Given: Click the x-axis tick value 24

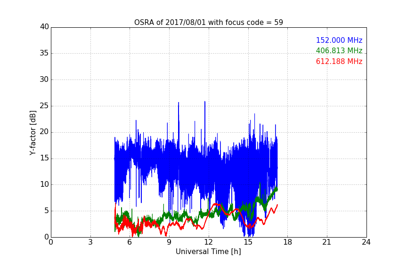Looking at the screenshot, I should click(x=366, y=242).
